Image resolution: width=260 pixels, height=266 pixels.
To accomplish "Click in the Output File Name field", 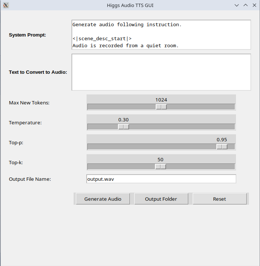I will click(x=161, y=179).
